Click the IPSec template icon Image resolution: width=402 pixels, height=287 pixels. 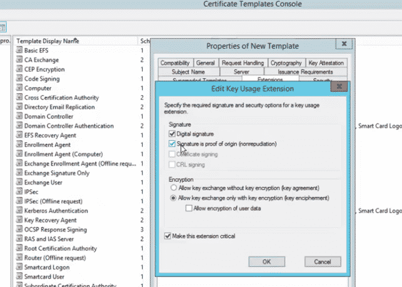click(19, 191)
